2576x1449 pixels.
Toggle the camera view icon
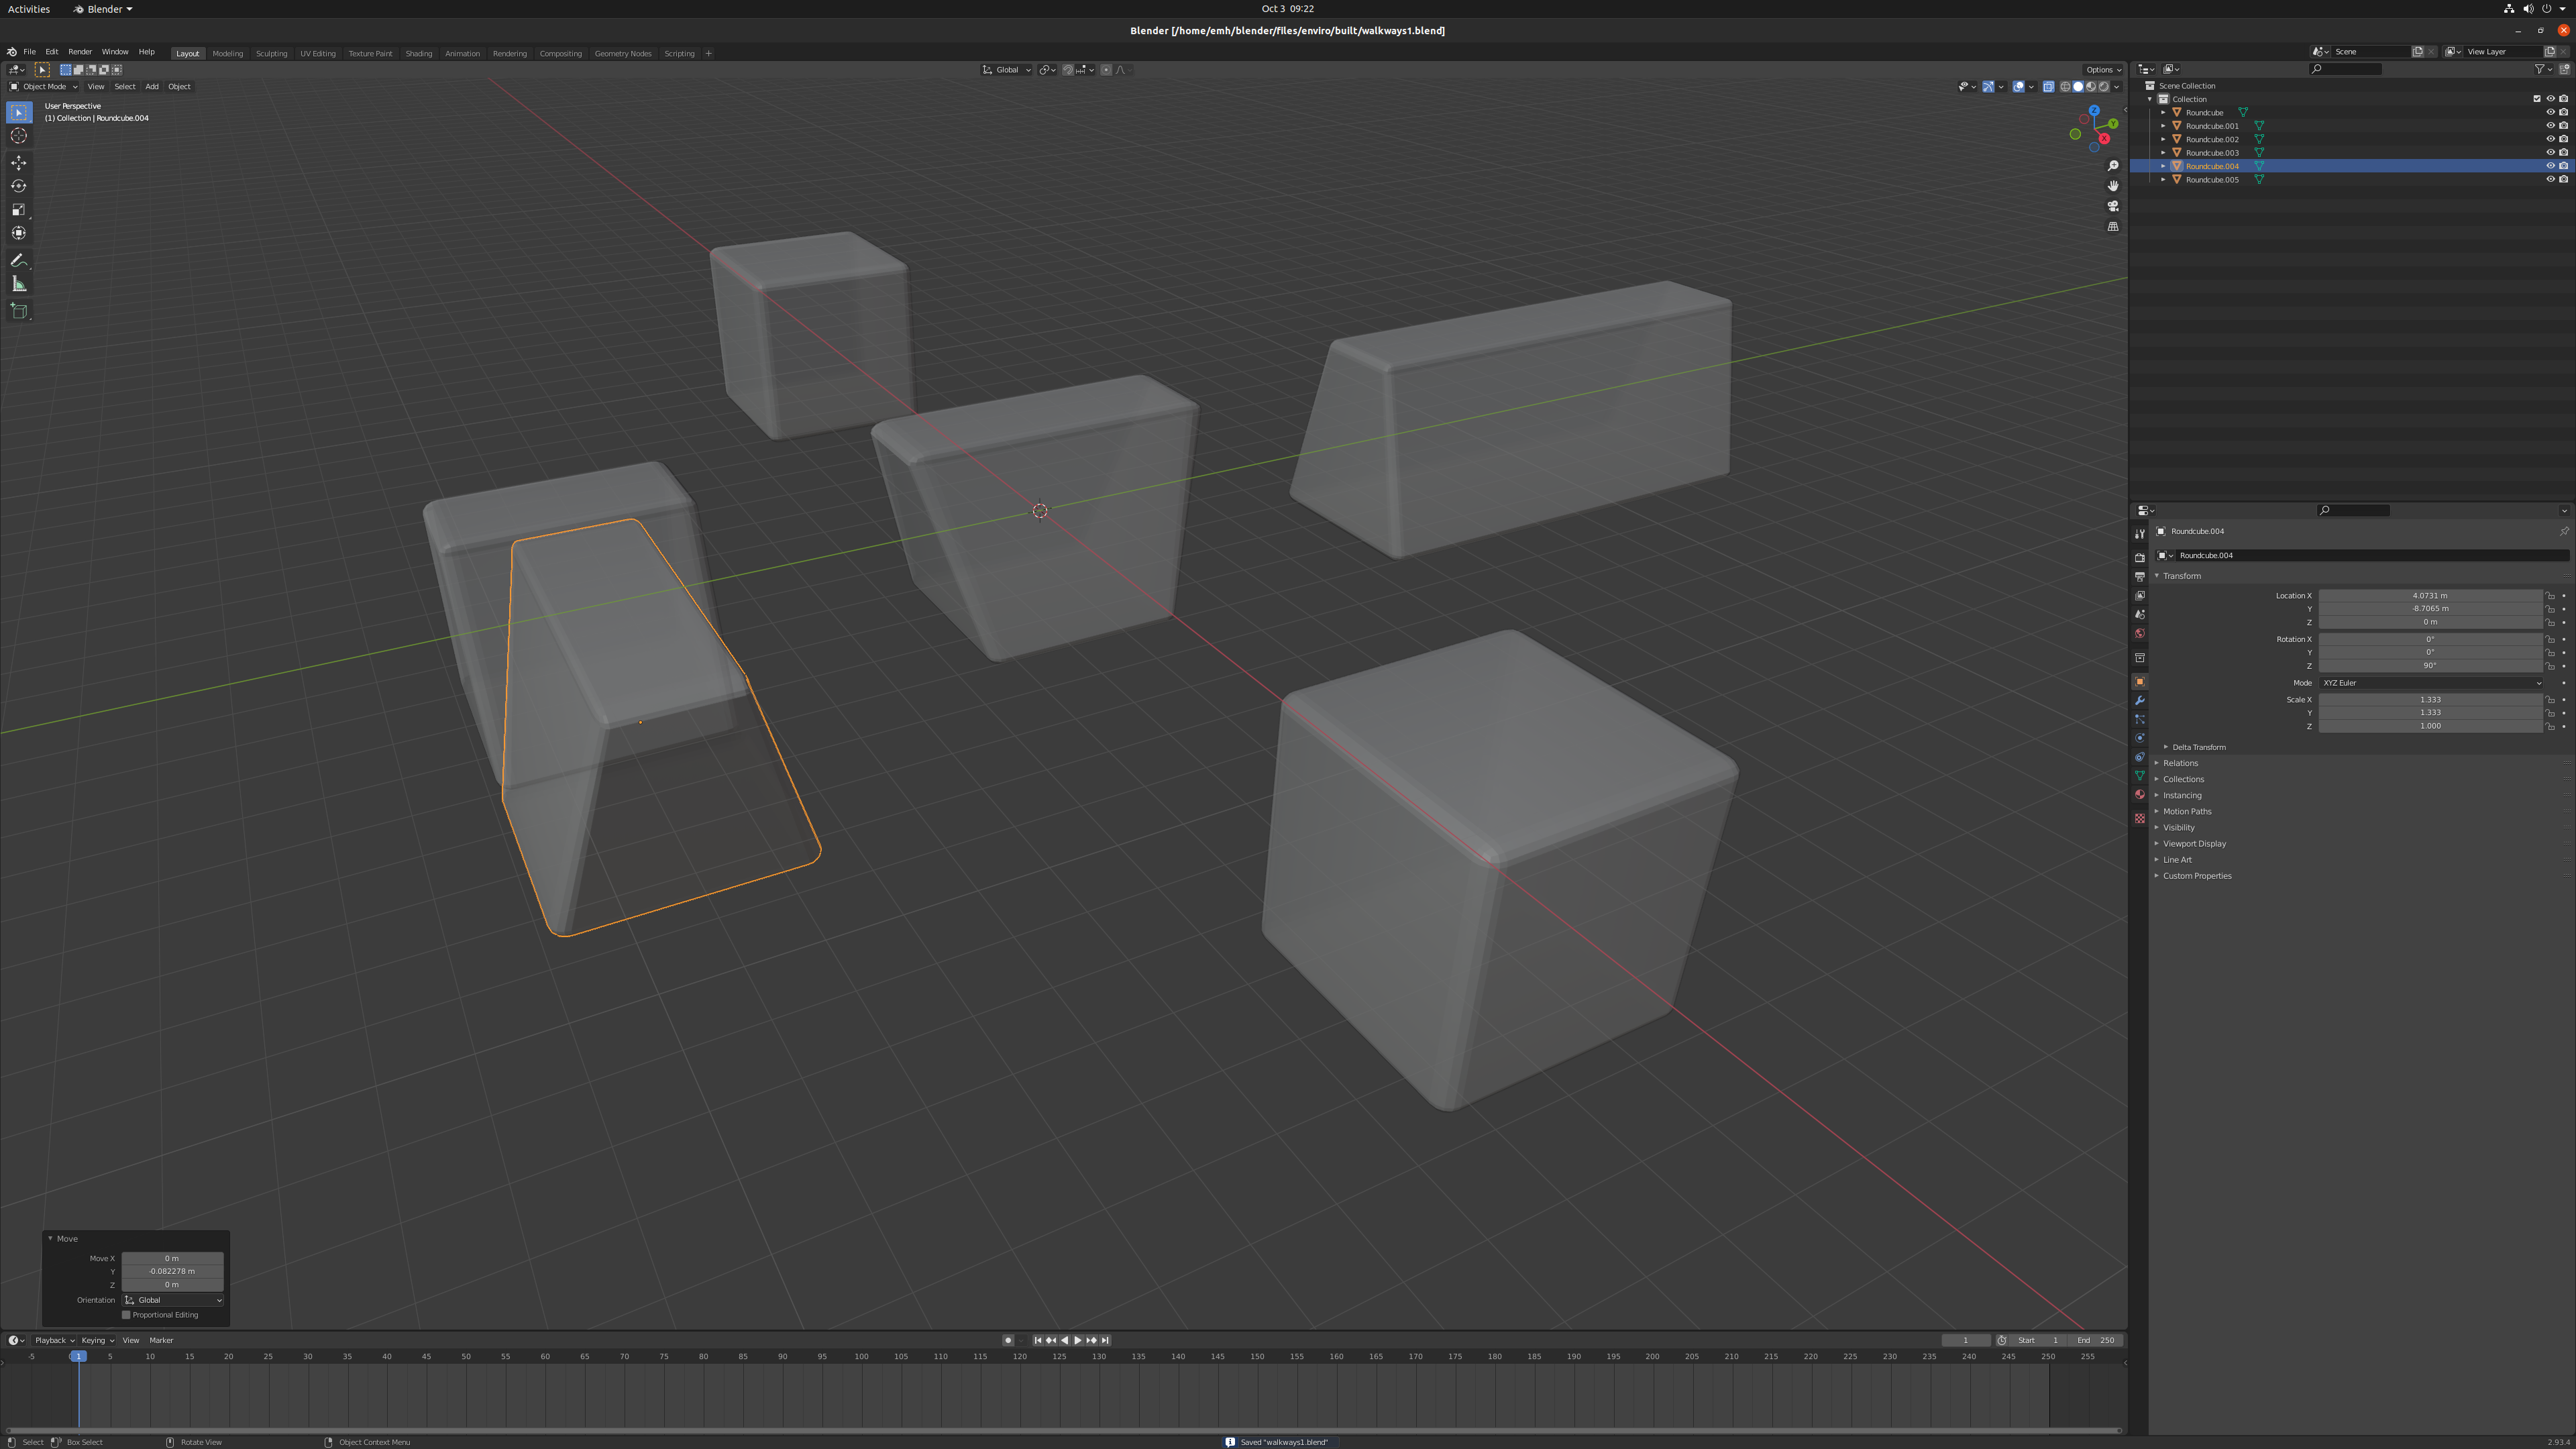point(2113,206)
